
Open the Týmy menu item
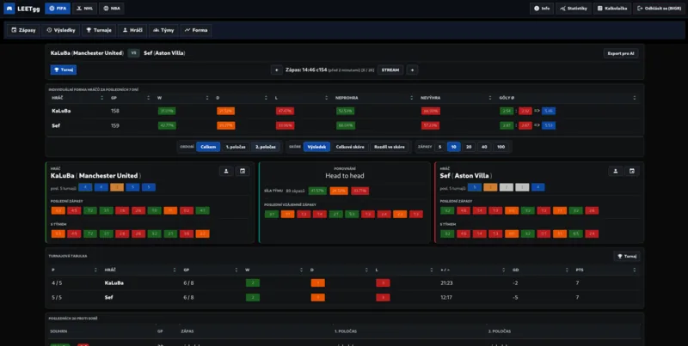(163, 30)
